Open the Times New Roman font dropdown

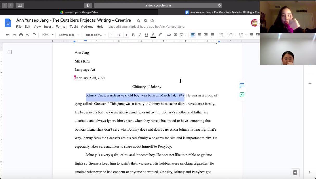pos(96,35)
